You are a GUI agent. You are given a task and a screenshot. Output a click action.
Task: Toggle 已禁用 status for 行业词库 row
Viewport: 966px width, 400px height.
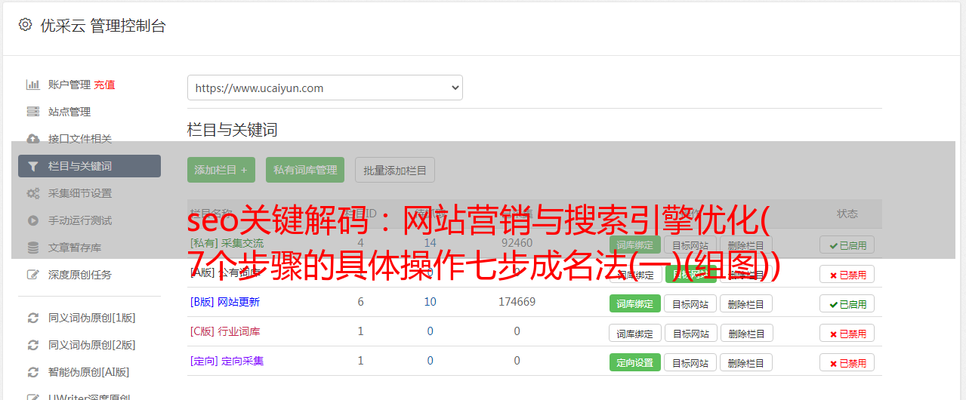[x=847, y=333]
